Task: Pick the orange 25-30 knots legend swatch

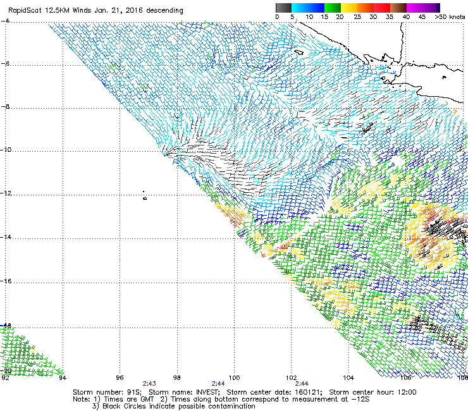Action: click(366, 8)
